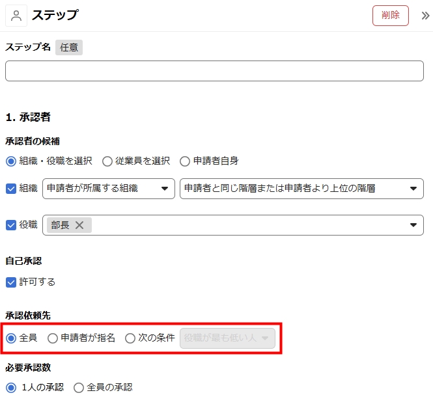Click the ステップ名 text input field
Image resolution: width=433 pixels, height=406 pixels.
[214, 71]
